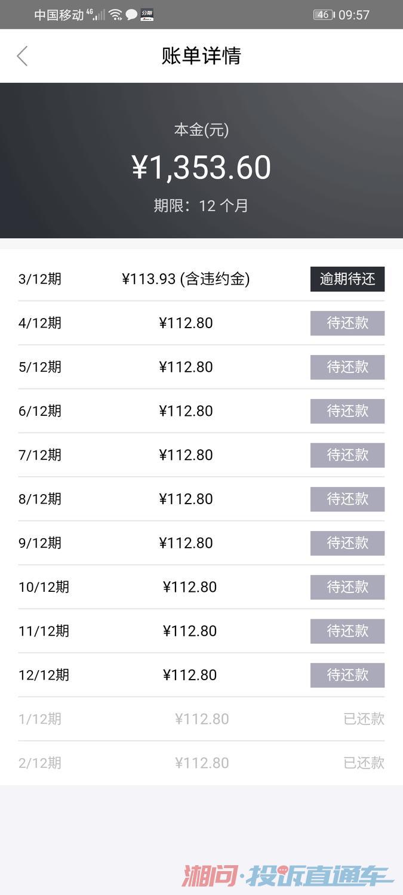
Task: Tap the 期限: 12 个月 term text
Action: click(x=201, y=206)
